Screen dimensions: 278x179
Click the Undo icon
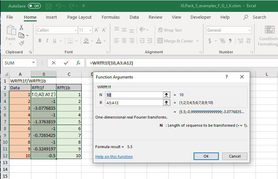(x=58, y=6)
